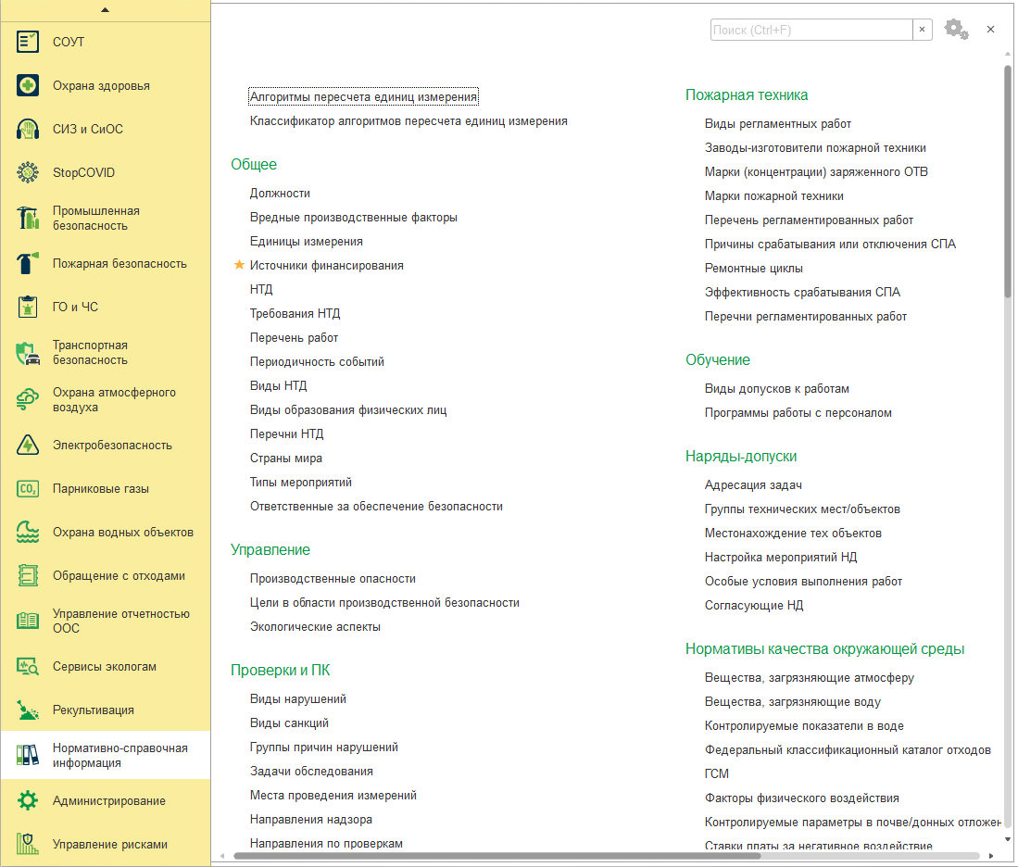
Task: Open Охрана водных объектов wave icon
Action: (x=27, y=533)
